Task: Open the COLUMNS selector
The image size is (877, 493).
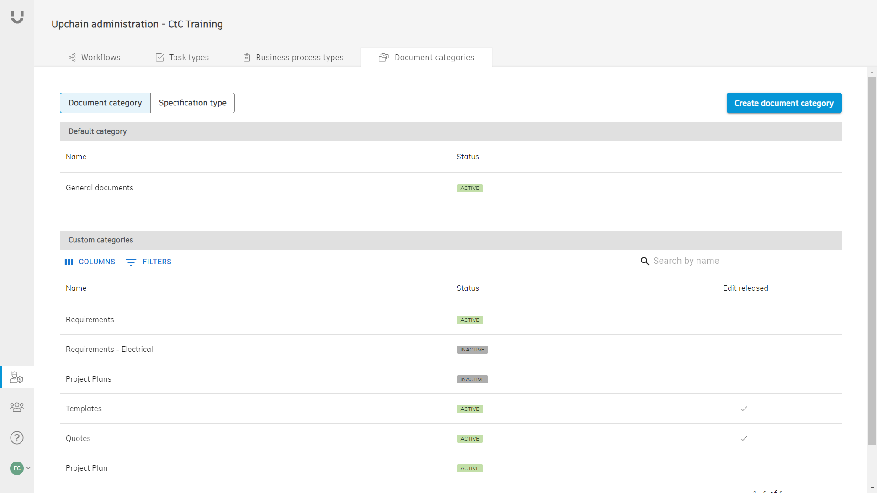Action: (x=90, y=262)
